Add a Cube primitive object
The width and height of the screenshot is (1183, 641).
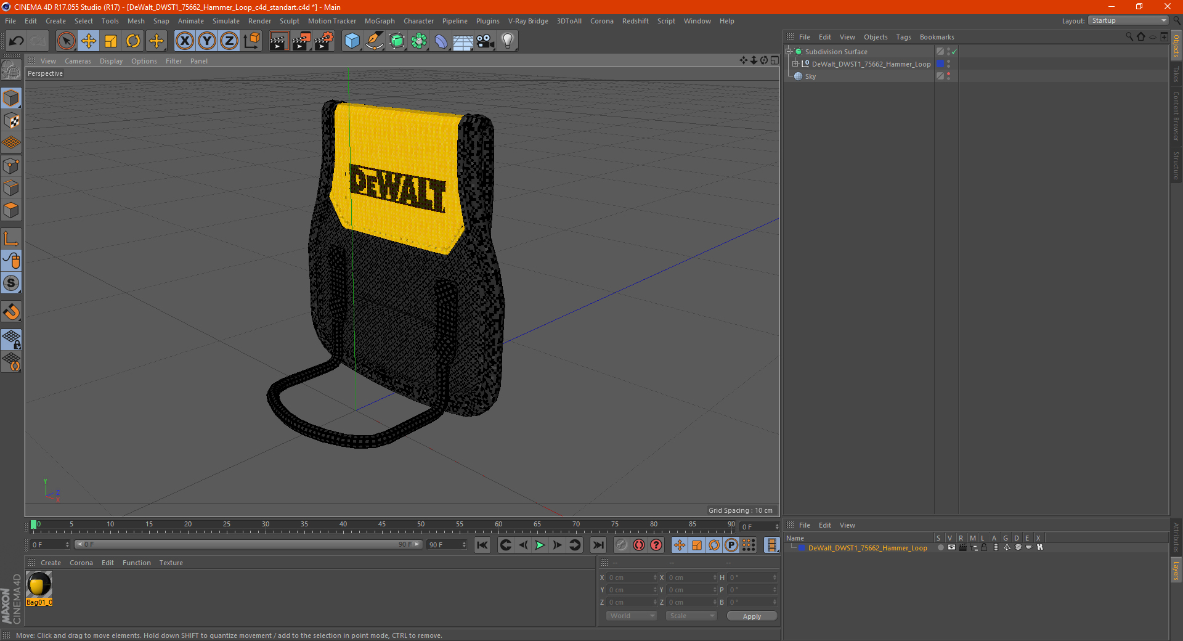352,41
